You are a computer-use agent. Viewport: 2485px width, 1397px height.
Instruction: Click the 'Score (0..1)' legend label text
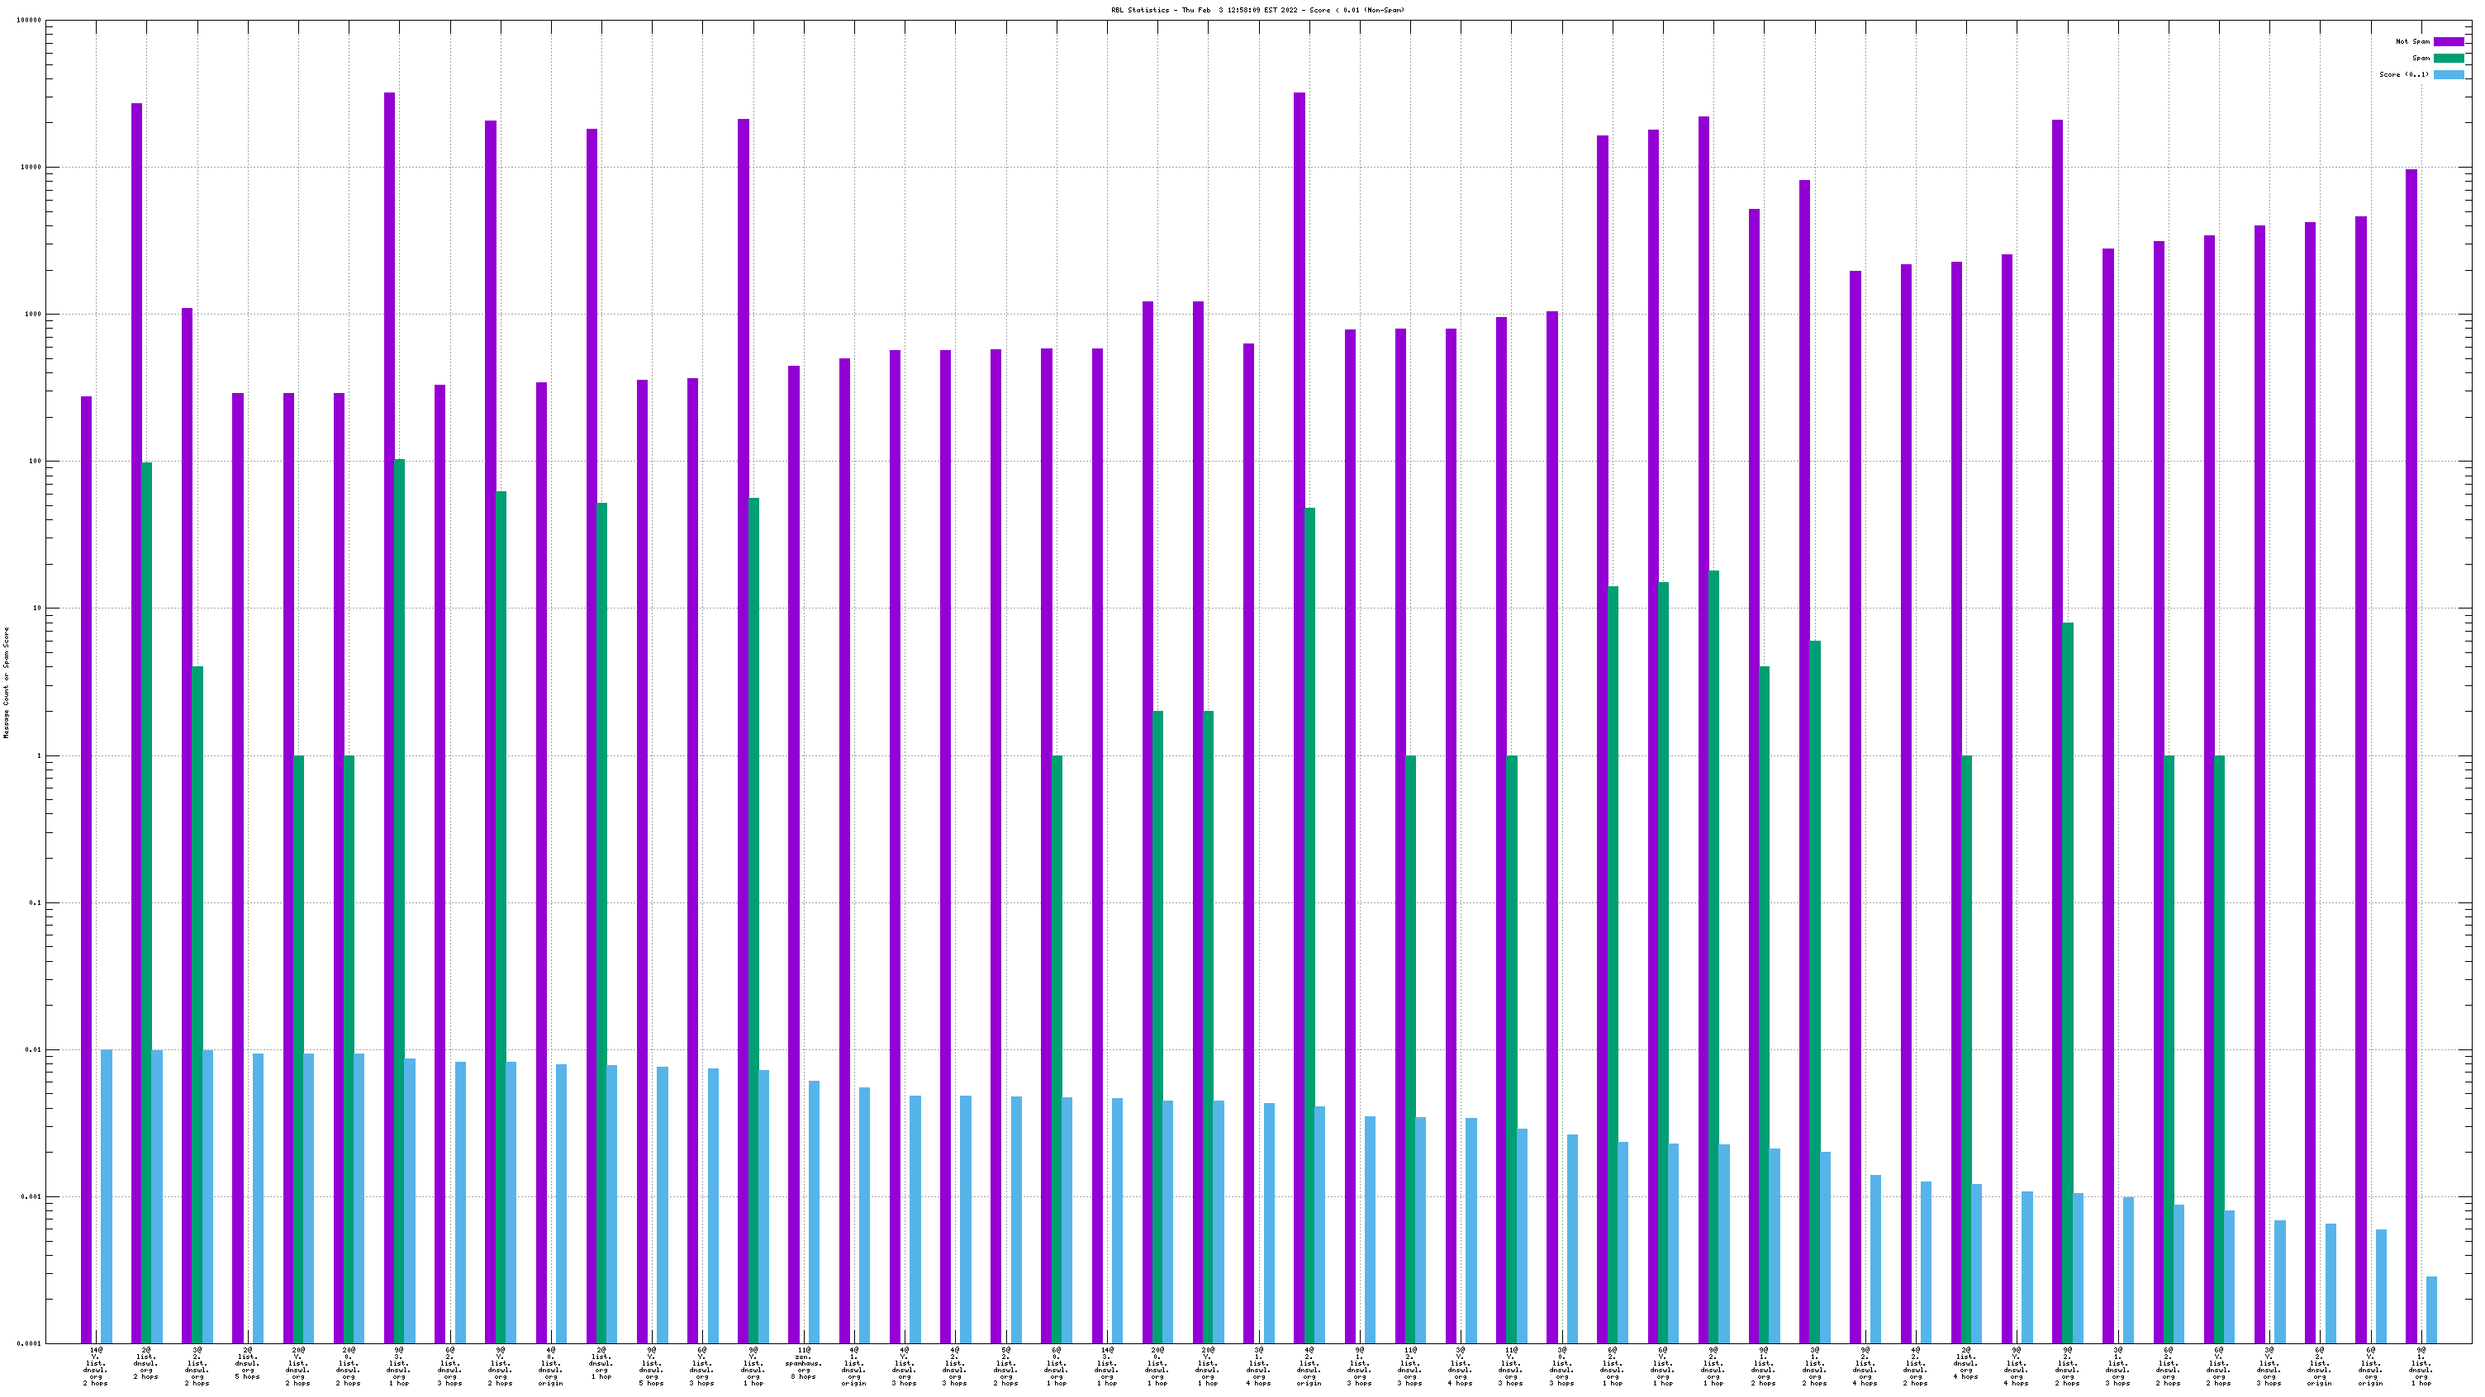pos(2404,74)
